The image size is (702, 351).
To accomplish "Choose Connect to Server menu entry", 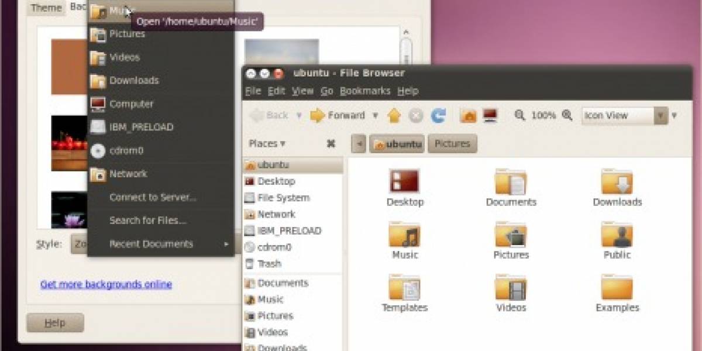I will pyautogui.click(x=161, y=197).
